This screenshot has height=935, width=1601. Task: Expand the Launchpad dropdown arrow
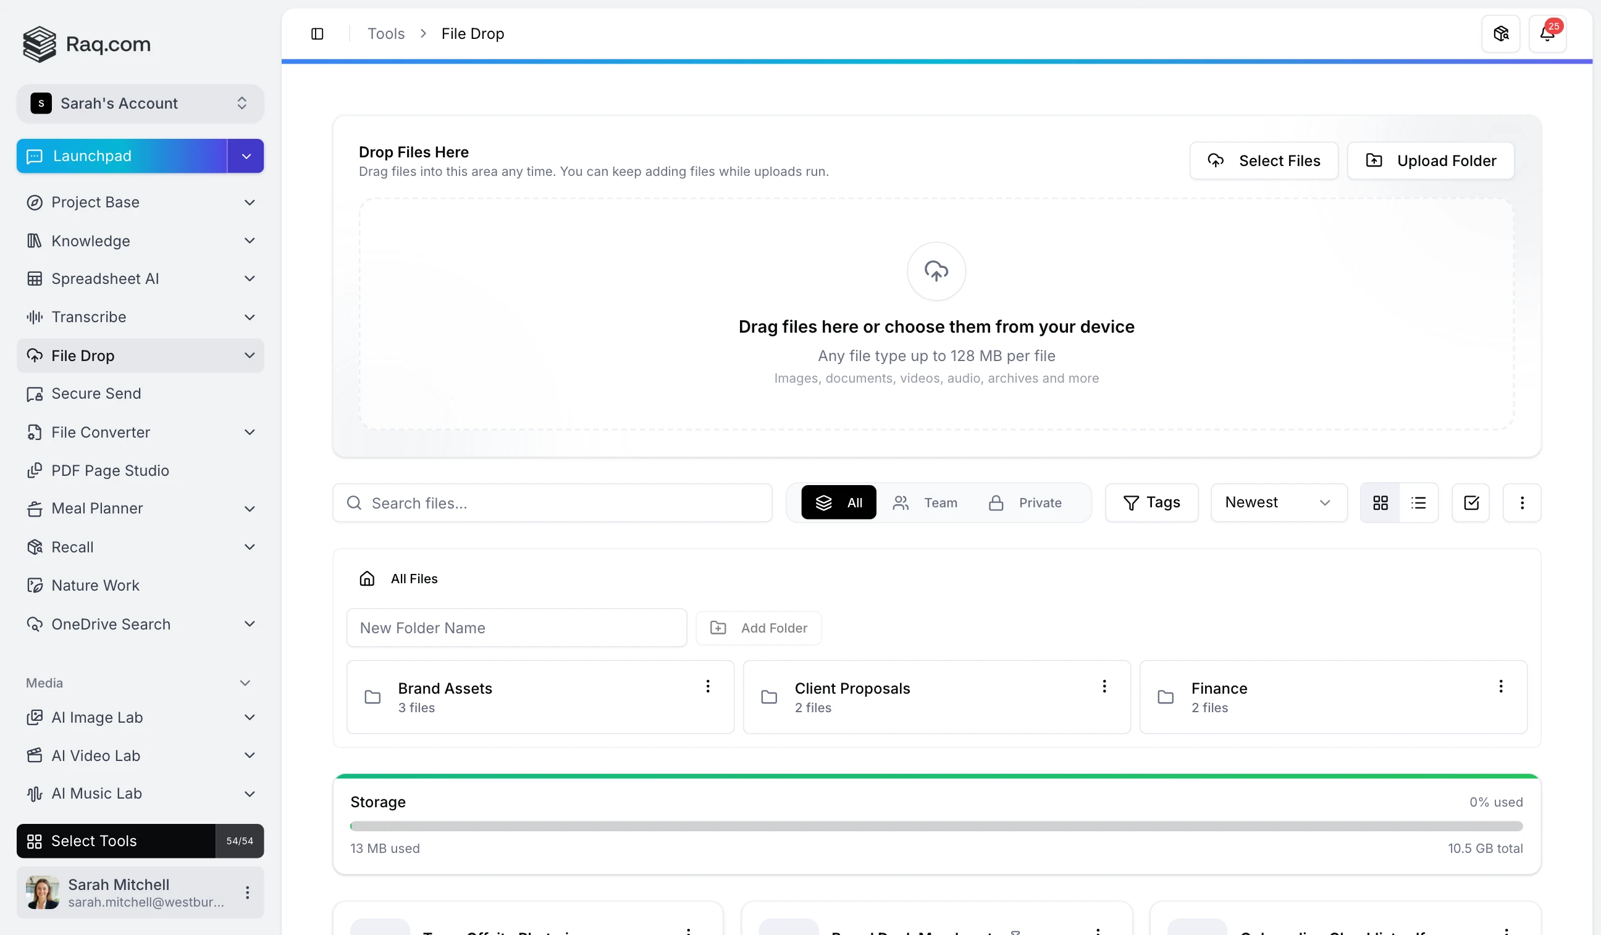click(246, 156)
